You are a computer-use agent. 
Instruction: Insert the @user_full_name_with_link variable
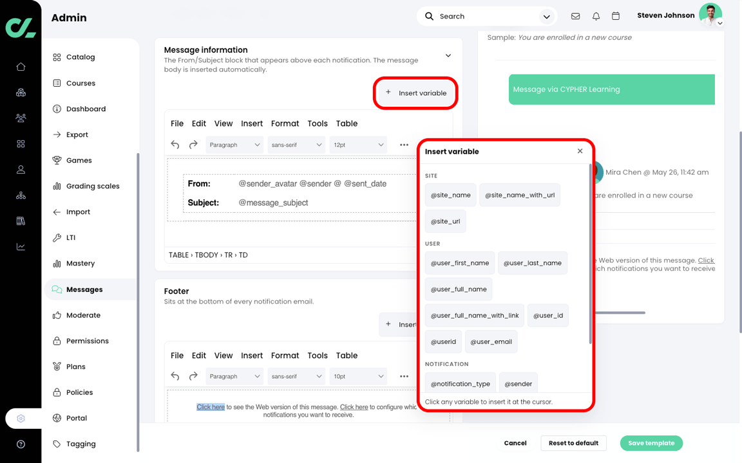click(x=475, y=316)
